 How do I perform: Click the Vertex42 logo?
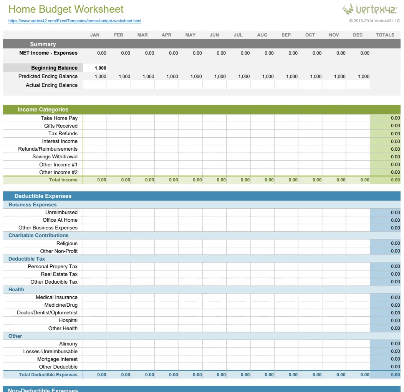[x=370, y=9]
